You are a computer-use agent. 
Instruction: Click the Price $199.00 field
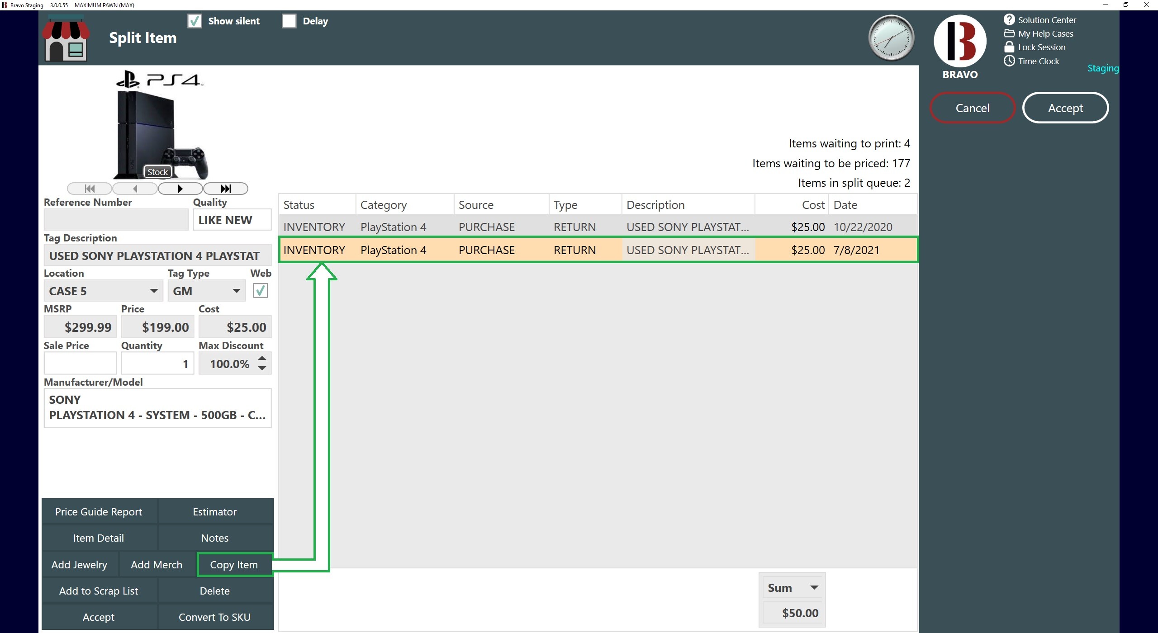pos(157,327)
